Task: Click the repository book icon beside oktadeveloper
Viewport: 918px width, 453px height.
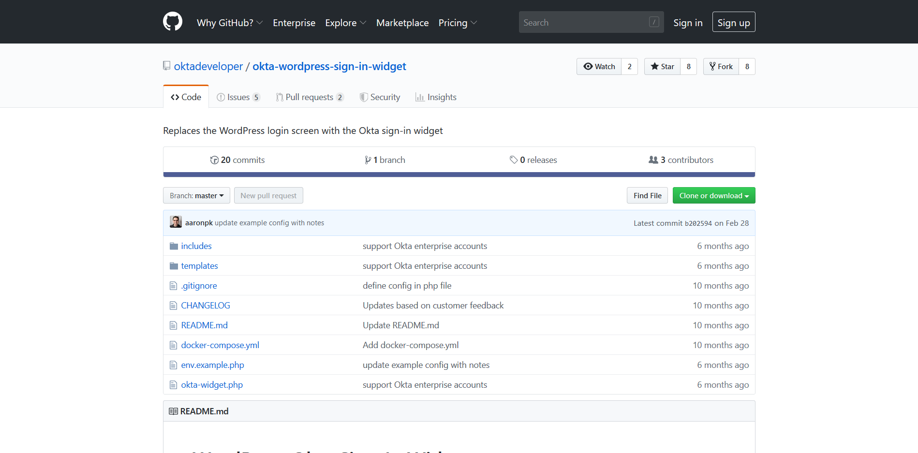Action: coord(167,66)
